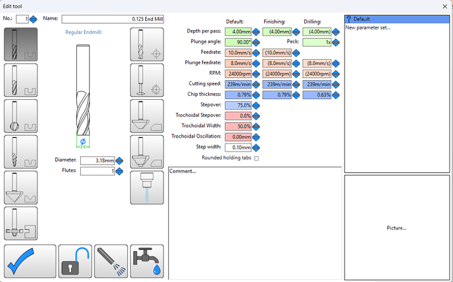The height and width of the screenshot is (282, 453).
Task: Enable the Rounded holding tabs checkbox
Action: [x=256, y=158]
